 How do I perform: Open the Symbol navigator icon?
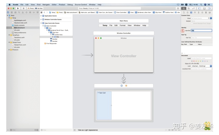tap(16, 12)
